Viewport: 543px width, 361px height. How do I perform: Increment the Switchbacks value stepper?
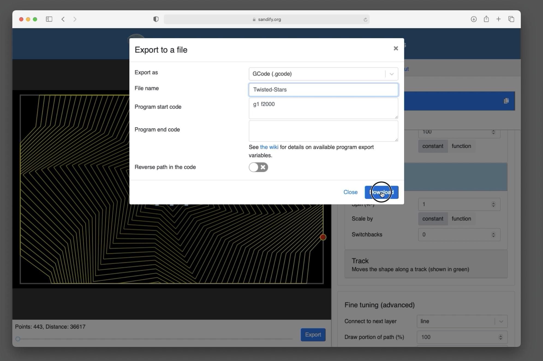click(493, 233)
